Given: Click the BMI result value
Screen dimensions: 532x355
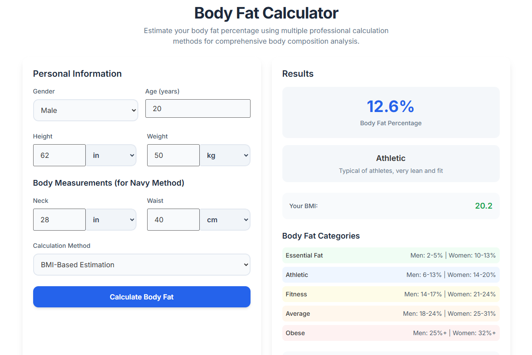Looking at the screenshot, I should tap(483, 206).
